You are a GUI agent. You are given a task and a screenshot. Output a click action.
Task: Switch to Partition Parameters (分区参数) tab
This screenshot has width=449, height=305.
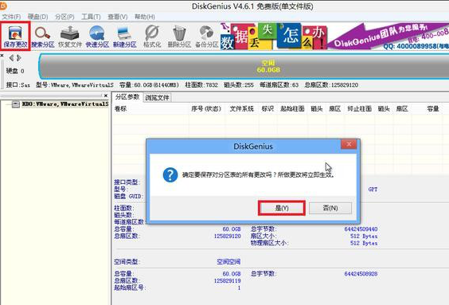127,97
